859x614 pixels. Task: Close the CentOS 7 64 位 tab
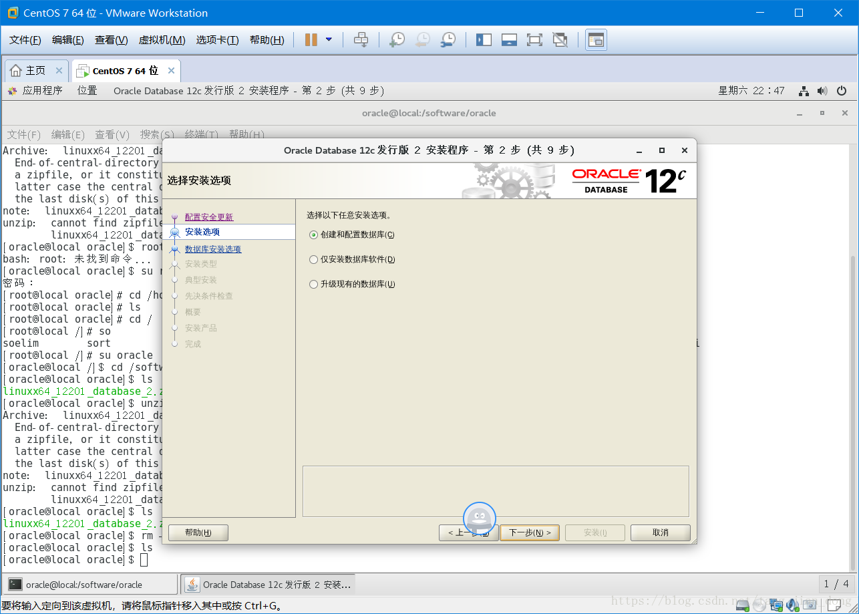click(x=172, y=71)
